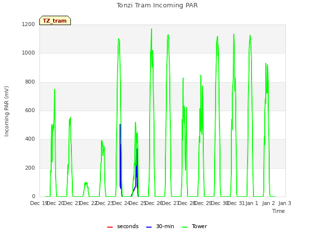Click the x-axis tick 'Dec 31'

(x=236, y=203)
